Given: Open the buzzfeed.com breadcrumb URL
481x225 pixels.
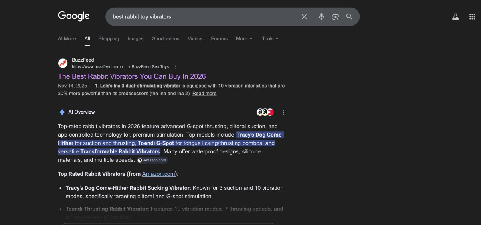Looking at the screenshot, I should click(120, 67).
